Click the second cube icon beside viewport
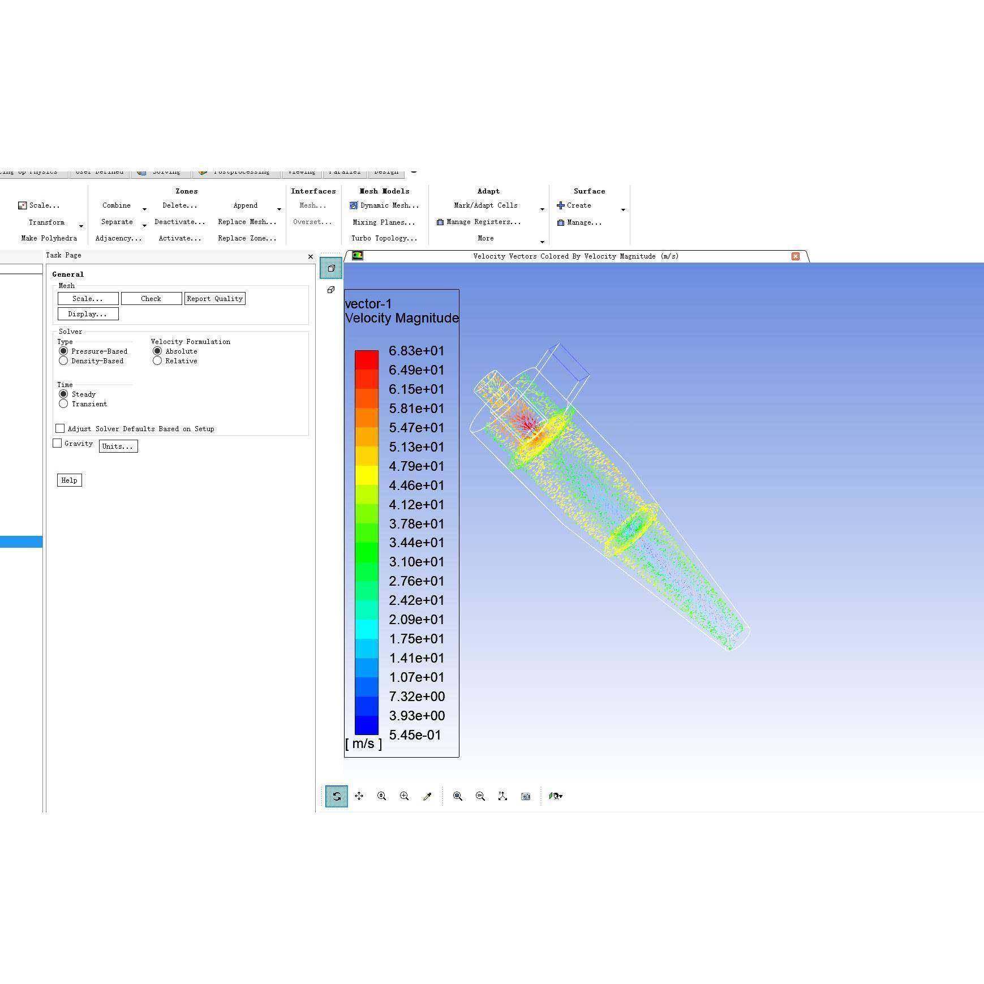Image resolution: width=984 pixels, height=984 pixels. click(x=331, y=290)
